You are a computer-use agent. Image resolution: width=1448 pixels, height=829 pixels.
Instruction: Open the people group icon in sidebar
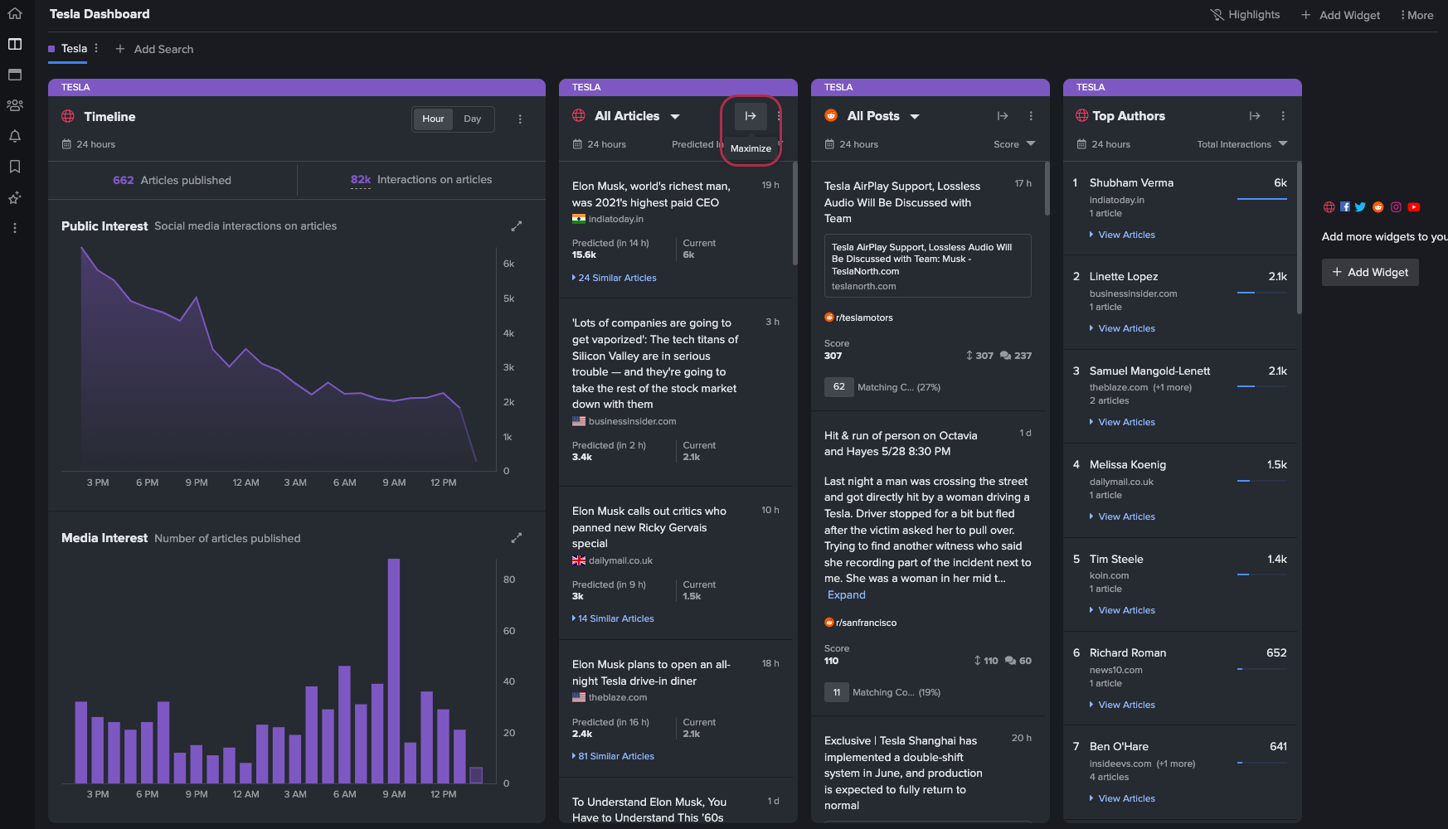tap(15, 105)
